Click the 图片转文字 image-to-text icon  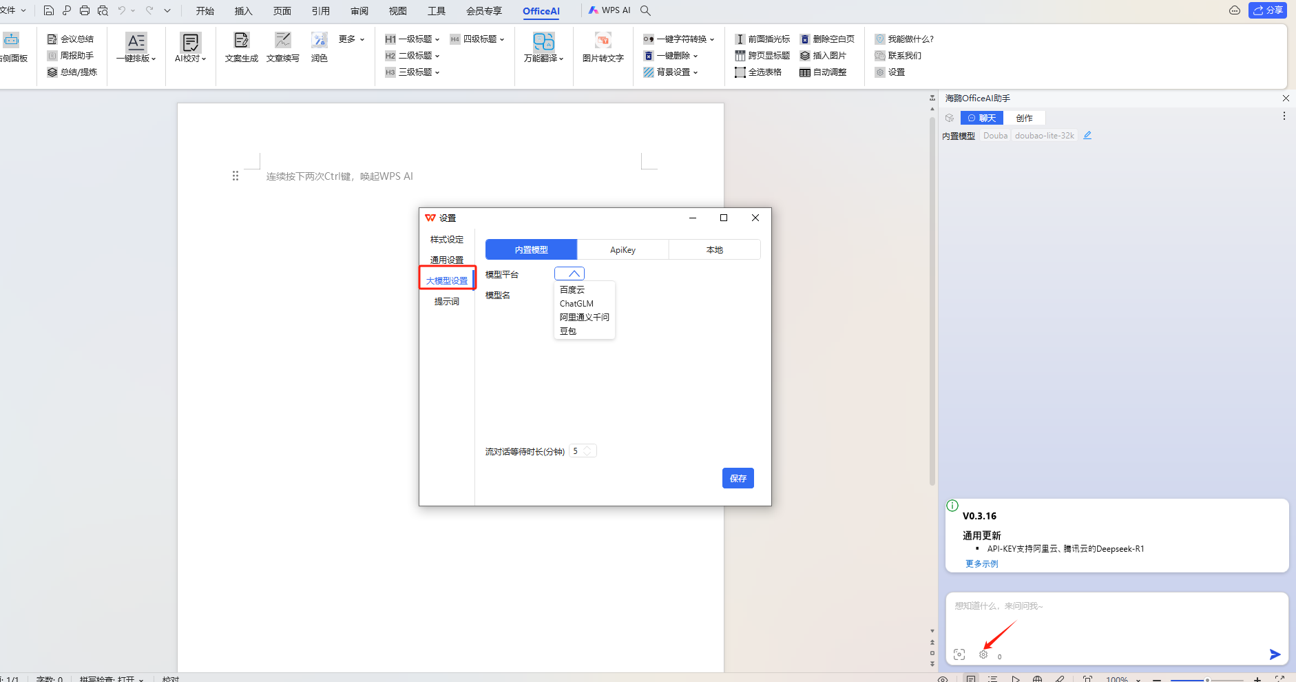coord(603,41)
